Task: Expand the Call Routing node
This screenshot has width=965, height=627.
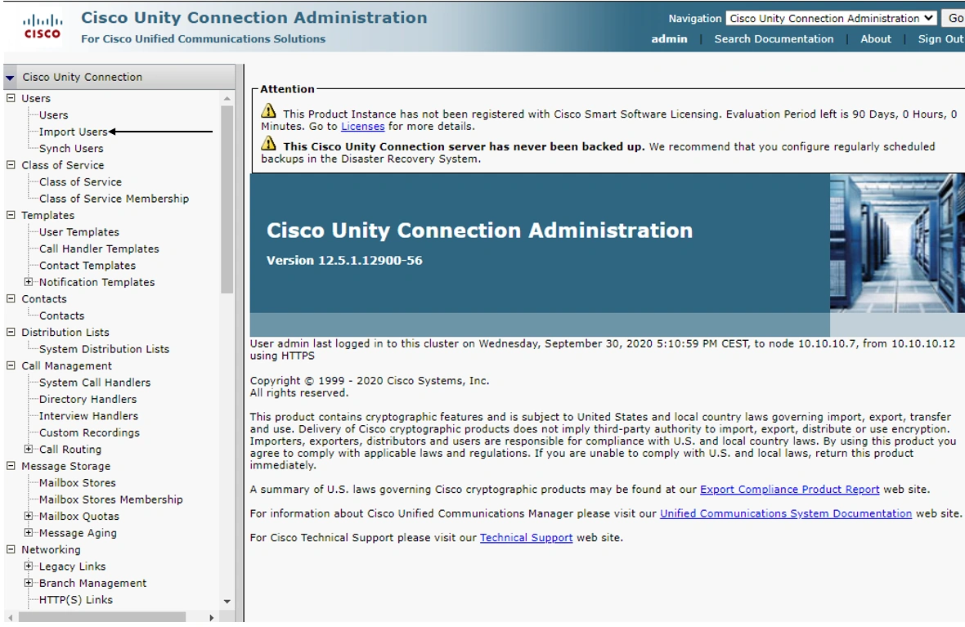Action: 29,449
